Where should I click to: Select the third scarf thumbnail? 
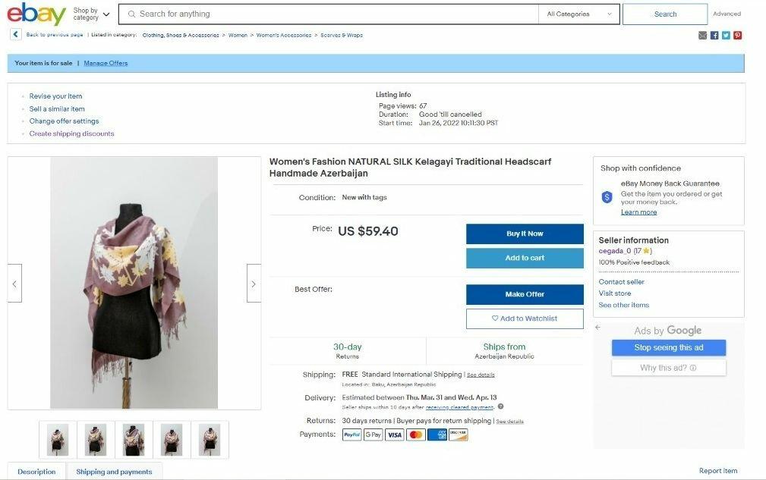[x=134, y=440]
